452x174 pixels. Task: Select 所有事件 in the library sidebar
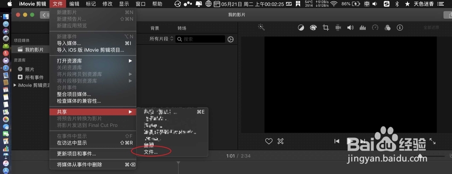(x=31, y=77)
